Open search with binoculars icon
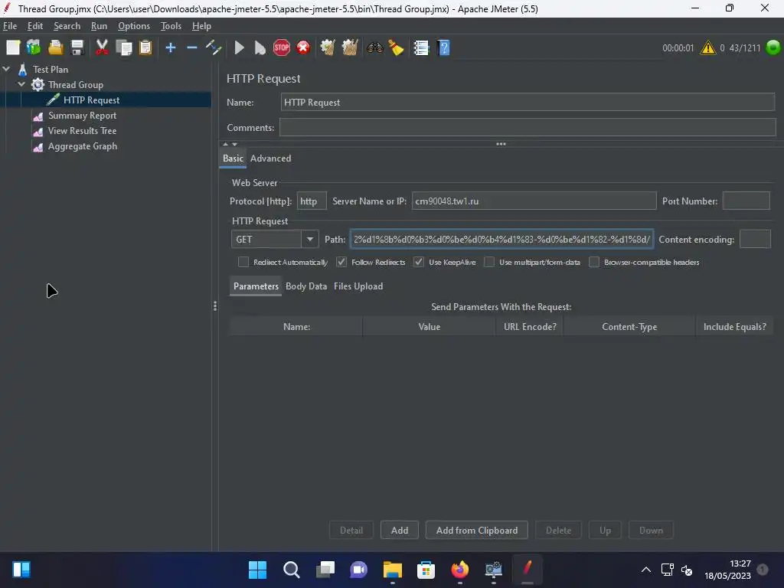The image size is (784, 588). coord(374,48)
